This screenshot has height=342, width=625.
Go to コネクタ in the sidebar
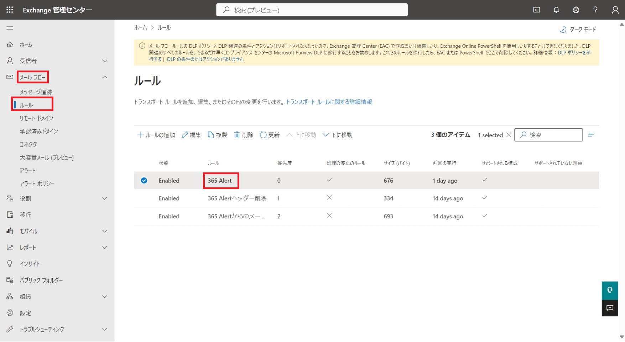pos(28,144)
